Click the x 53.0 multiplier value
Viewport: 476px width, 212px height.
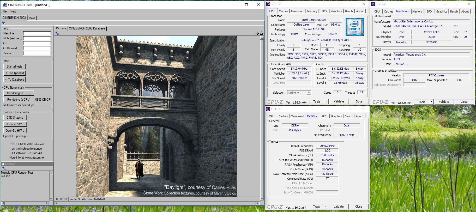pos(299,74)
